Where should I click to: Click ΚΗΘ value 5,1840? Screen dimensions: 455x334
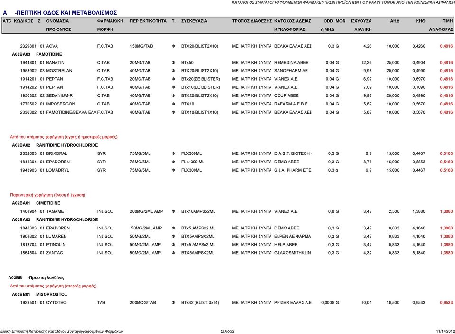419,253
